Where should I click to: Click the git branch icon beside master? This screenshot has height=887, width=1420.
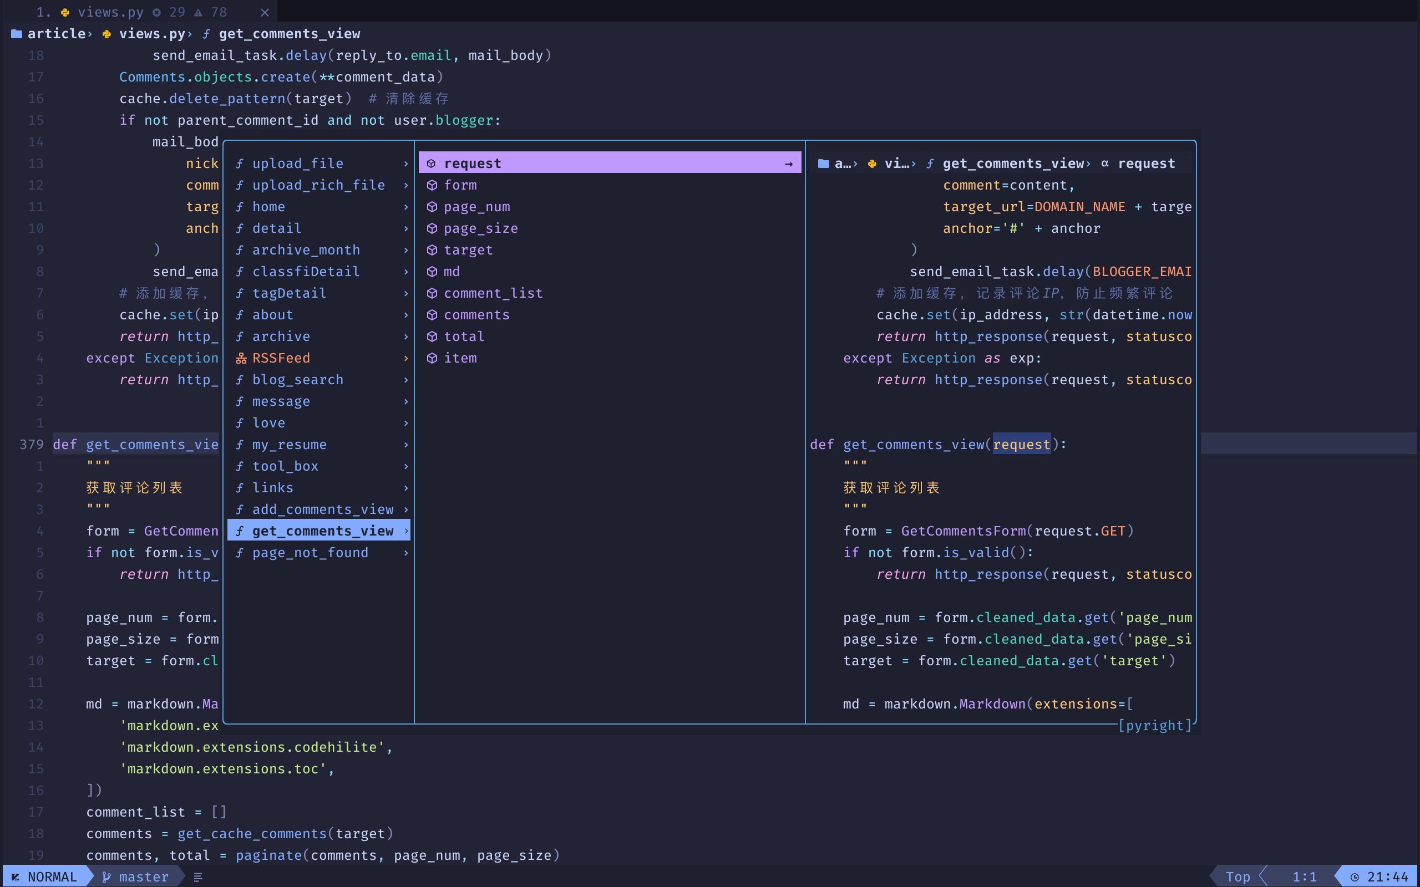106,877
